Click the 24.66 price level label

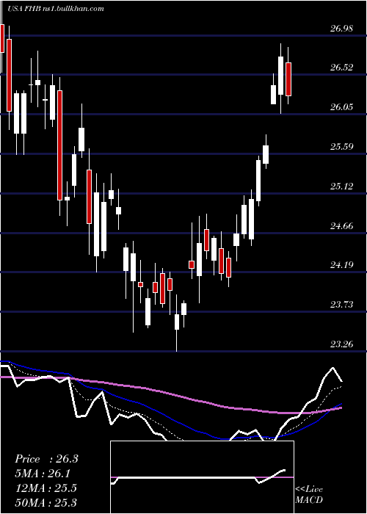tap(341, 225)
